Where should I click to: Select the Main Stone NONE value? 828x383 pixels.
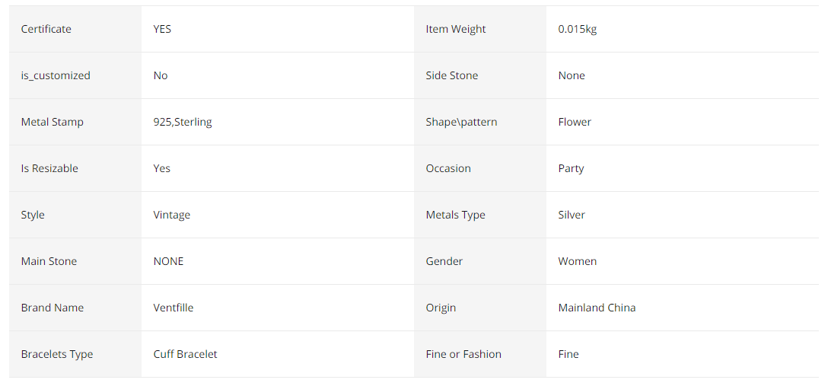(x=168, y=261)
